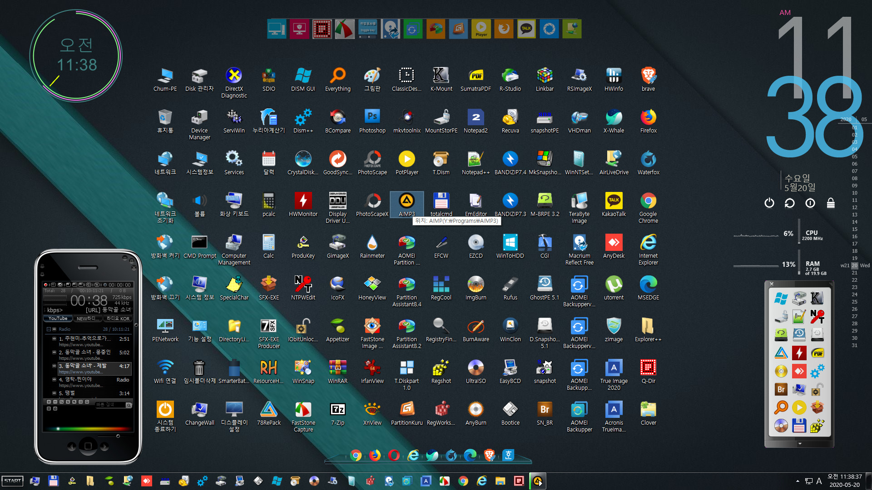
Task: Select the highlighted AIMP3 desktop icon
Action: click(406, 205)
